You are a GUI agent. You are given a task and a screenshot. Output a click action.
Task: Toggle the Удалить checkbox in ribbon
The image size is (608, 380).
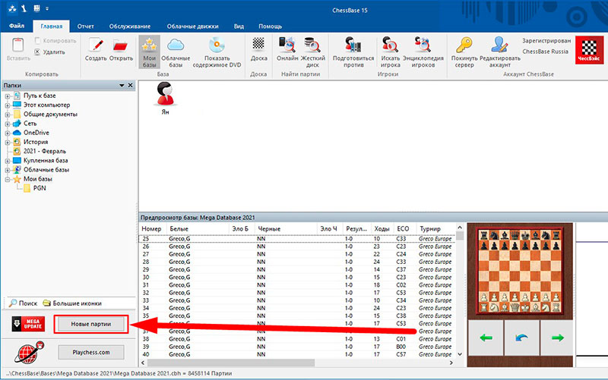pos(38,52)
